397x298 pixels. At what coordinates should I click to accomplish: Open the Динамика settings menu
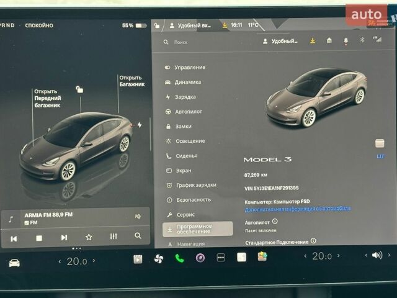pyautogui.click(x=183, y=82)
